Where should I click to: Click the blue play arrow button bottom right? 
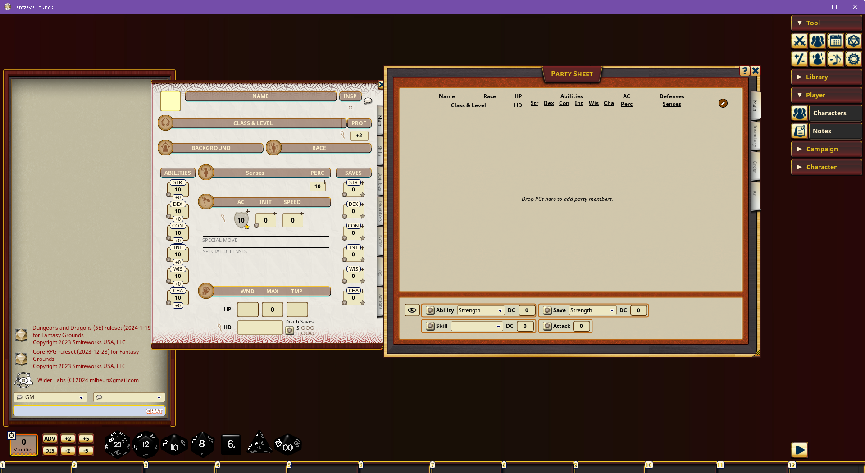pos(800,450)
